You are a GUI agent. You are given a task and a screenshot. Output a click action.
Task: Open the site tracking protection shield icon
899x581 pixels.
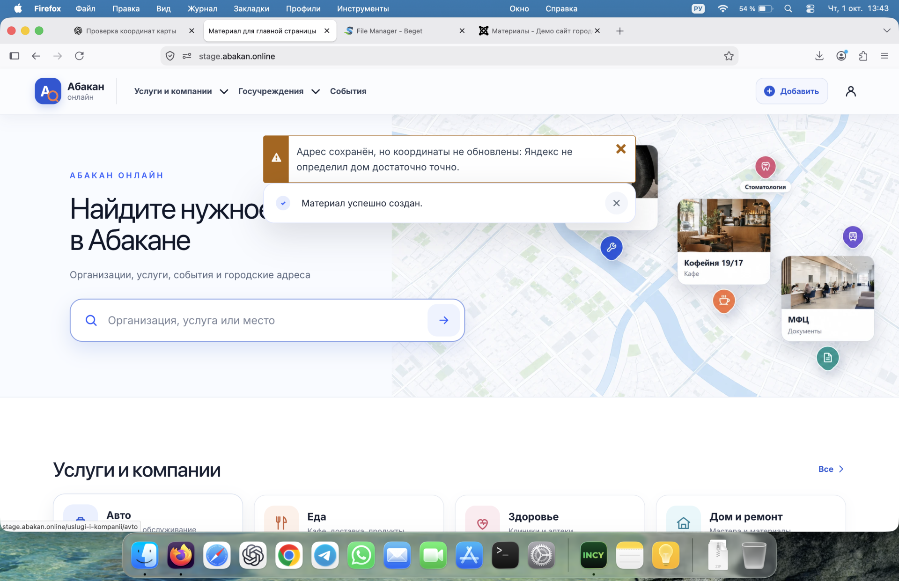click(170, 56)
